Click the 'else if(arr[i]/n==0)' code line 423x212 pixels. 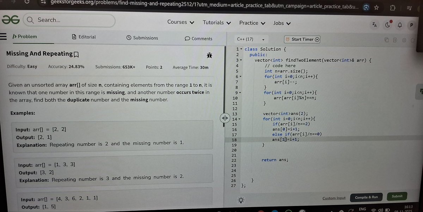click(297, 134)
